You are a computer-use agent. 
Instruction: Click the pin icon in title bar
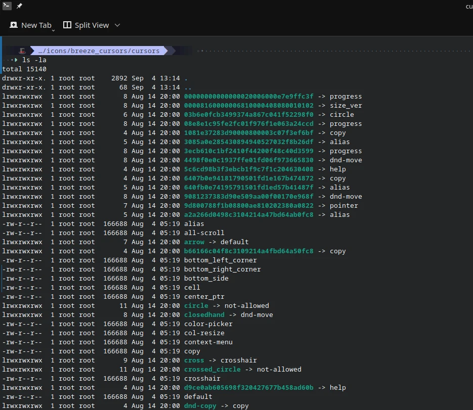pos(19,6)
